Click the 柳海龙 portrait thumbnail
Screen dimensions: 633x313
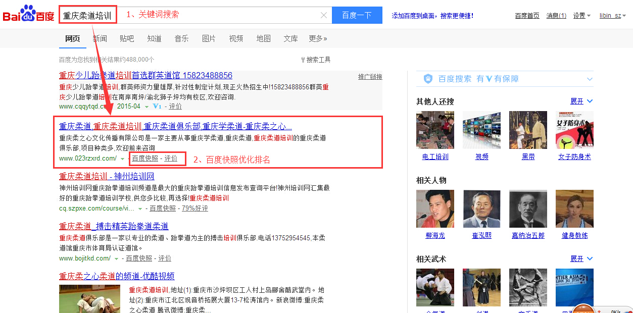(x=435, y=208)
